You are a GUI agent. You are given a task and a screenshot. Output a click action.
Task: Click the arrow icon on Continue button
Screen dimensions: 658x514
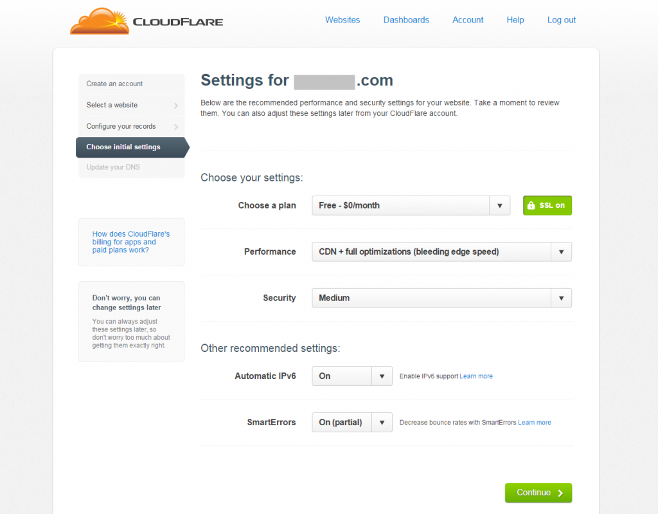tap(560, 493)
